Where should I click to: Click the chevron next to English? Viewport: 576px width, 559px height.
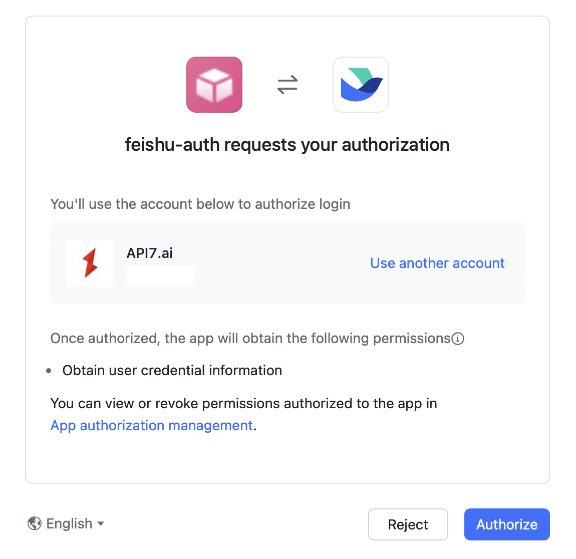[101, 524]
